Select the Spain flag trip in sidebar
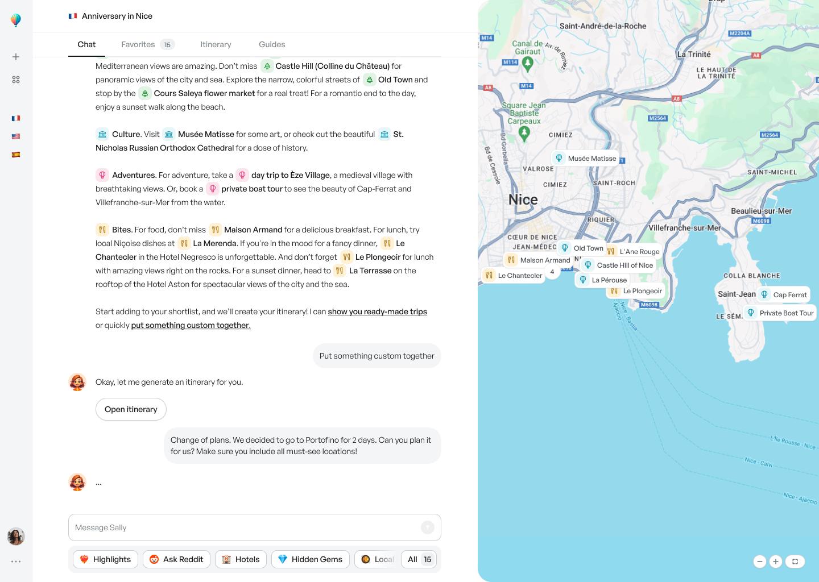Image resolution: width=819 pixels, height=582 pixels. coord(16,155)
